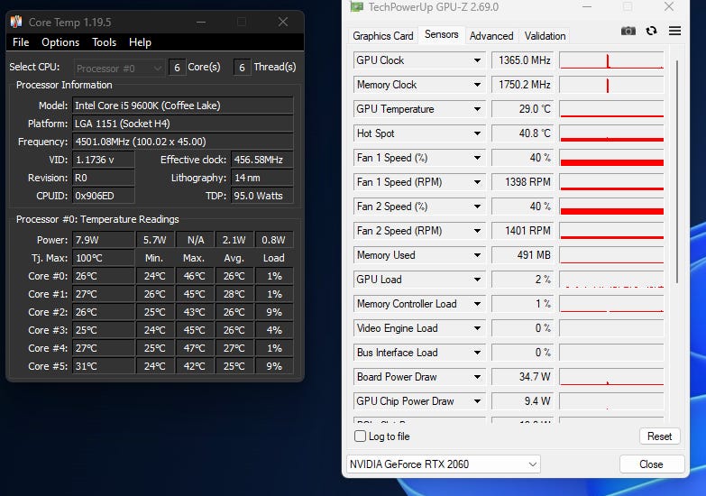
Task: Click the Fan 2 Speed value 1401 RPM
Action: point(522,231)
